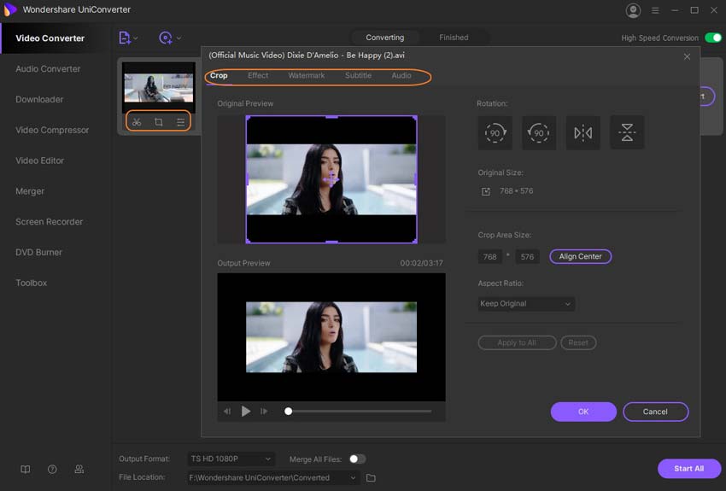Switch to the Subtitle tab
The height and width of the screenshot is (491, 726).
click(x=358, y=75)
